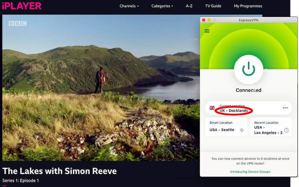Click the Connected status text
Viewport: 299px width, 187px height.
249,90
